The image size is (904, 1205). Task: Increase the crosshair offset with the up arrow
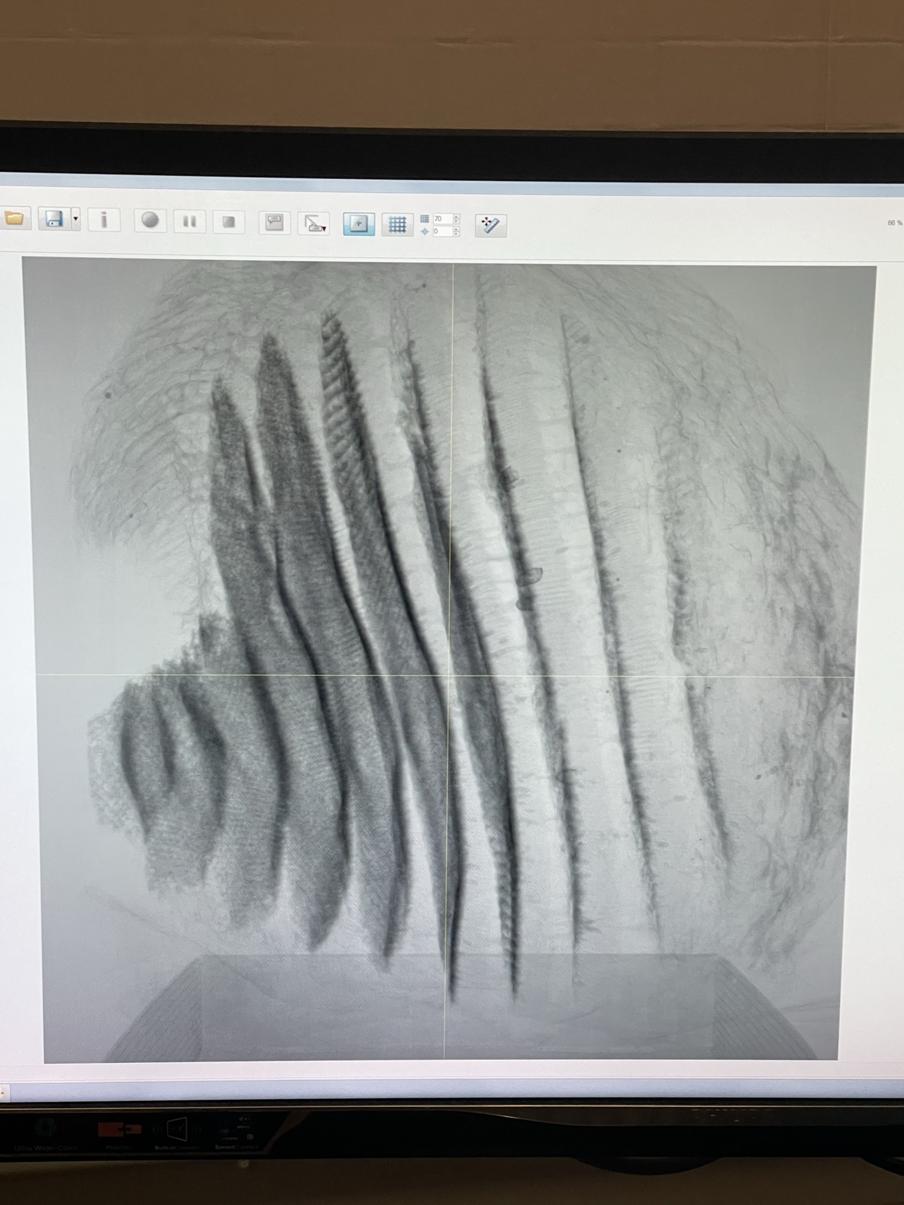pyautogui.click(x=456, y=229)
